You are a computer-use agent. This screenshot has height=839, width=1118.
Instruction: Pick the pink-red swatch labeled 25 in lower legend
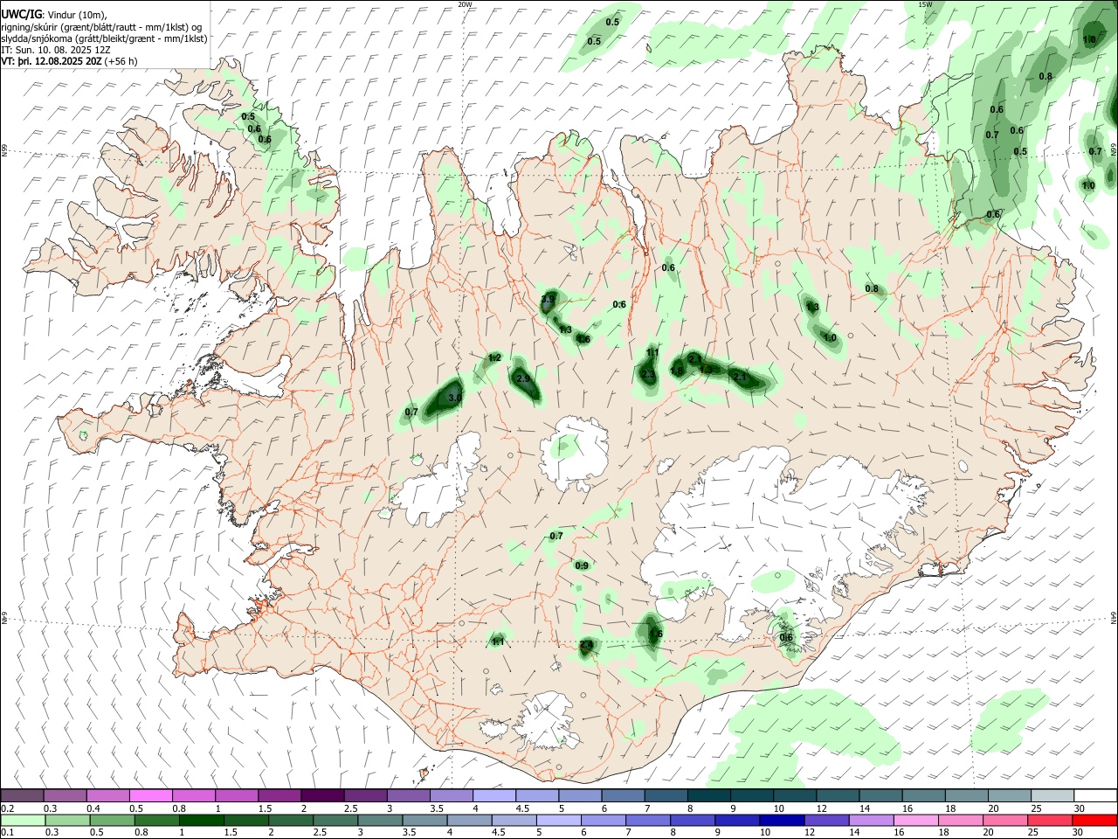tap(1052, 820)
